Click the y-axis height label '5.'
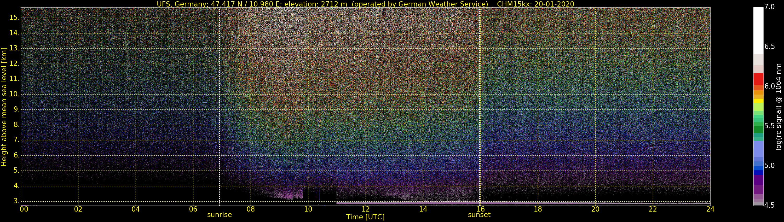 point(16,171)
